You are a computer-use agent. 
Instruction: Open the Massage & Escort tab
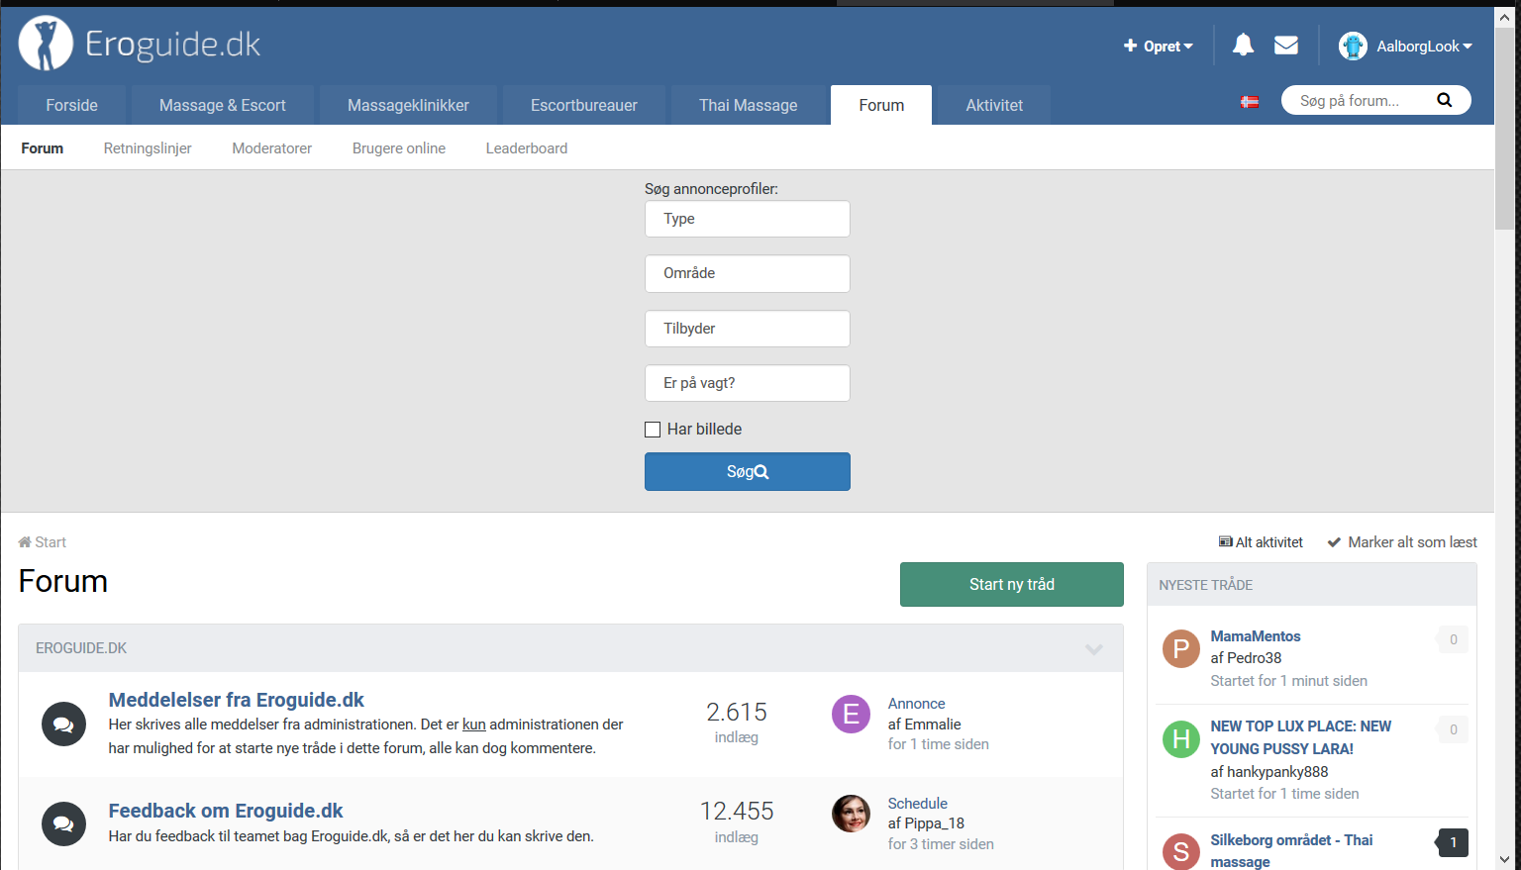pyautogui.click(x=223, y=105)
